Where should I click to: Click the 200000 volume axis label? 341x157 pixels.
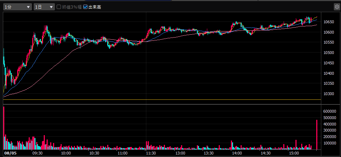coord(330,137)
